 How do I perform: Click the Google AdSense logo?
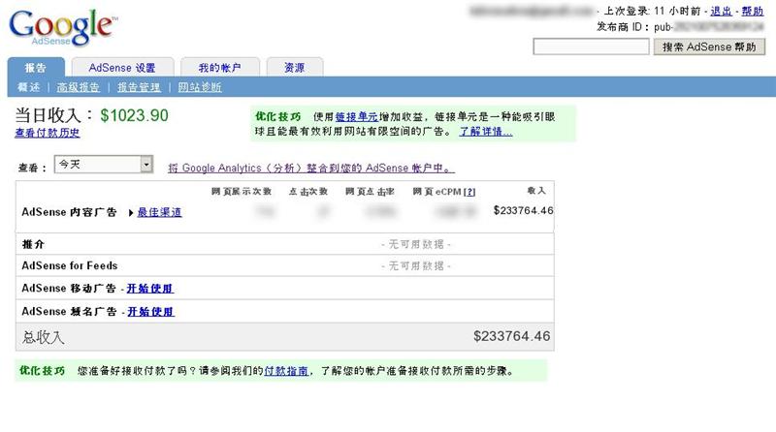pos(63,28)
